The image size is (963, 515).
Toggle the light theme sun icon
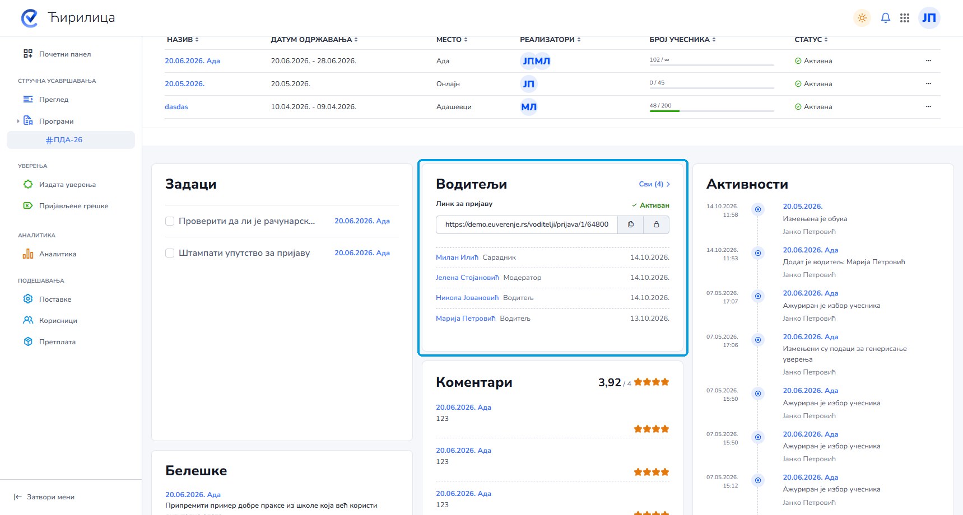(862, 18)
